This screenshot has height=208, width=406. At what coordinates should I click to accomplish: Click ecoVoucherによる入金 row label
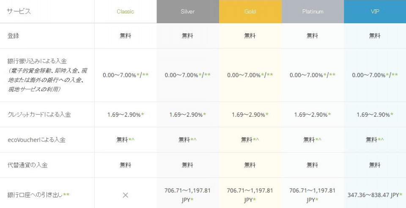coord(36,140)
